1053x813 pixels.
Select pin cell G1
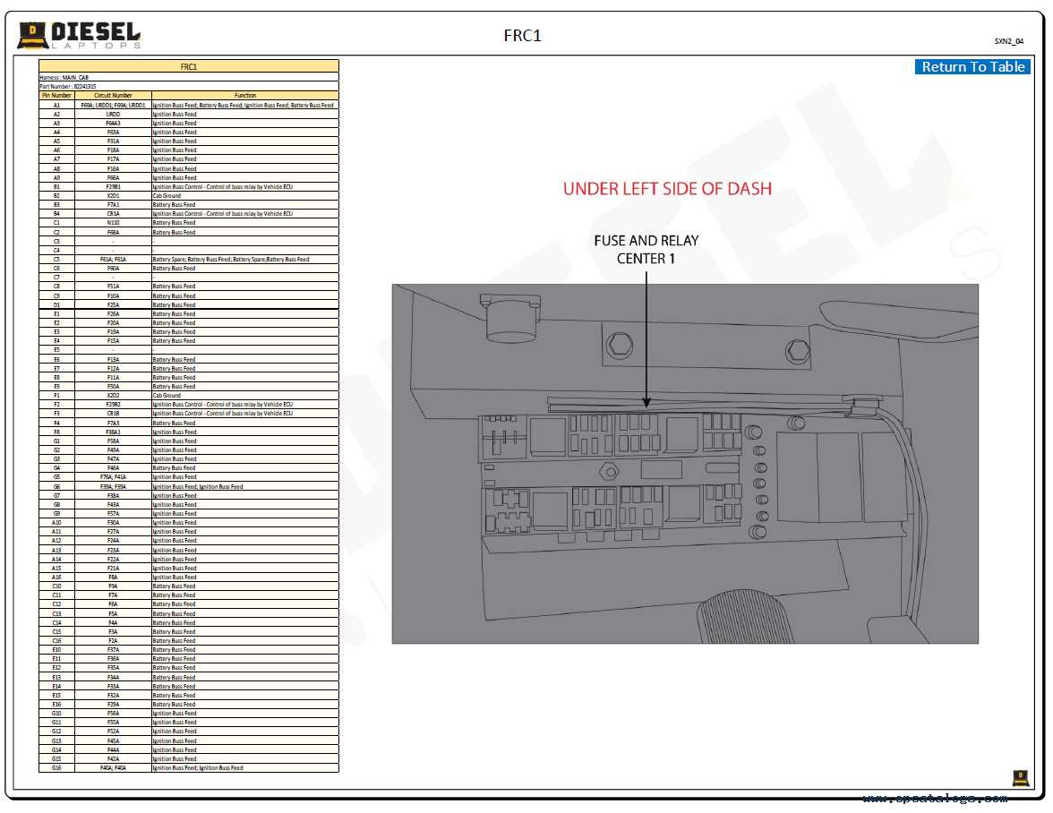pos(56,441)
